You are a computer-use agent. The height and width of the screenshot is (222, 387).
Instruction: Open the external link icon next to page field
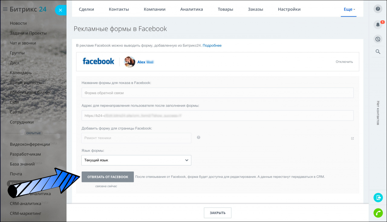tap(353, 138)
